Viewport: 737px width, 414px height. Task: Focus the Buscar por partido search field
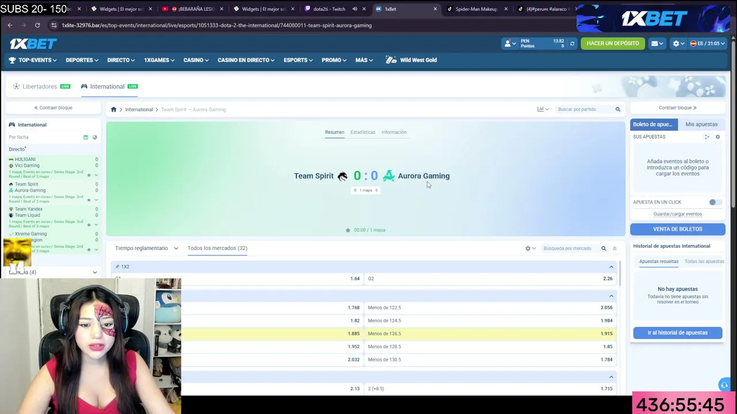click(x=584, y=109)
